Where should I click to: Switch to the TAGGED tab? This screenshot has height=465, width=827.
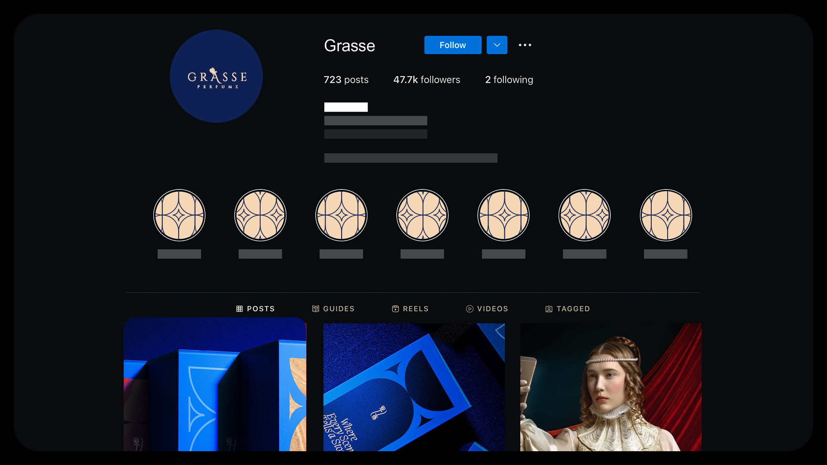click(568, 309)
